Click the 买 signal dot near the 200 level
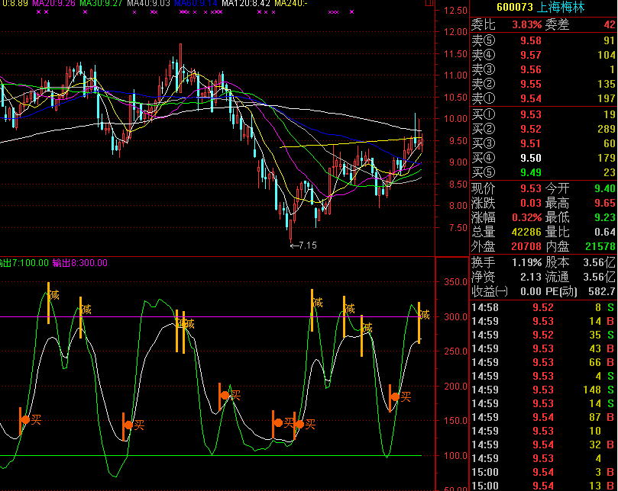The width and height of the screenshot is (618, 491). 225,395
